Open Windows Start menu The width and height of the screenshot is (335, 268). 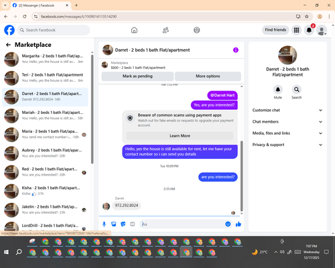pos(6,252)
